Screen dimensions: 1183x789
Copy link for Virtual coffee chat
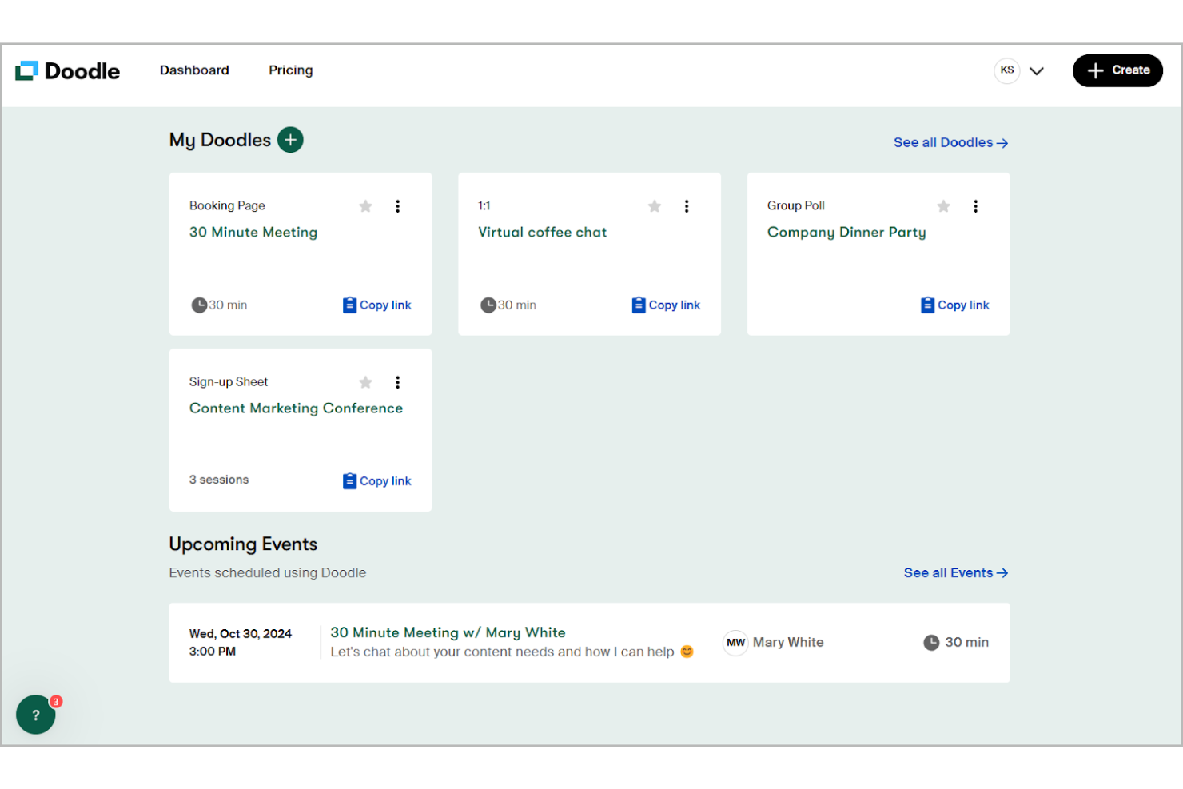(x=666, y=305)
